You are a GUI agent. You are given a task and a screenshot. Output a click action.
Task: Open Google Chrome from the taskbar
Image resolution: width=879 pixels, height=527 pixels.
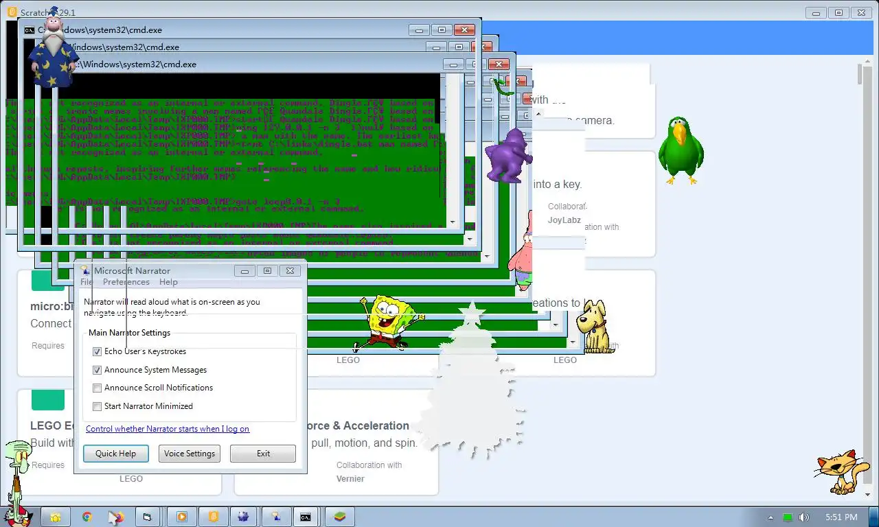coord(87,517)
